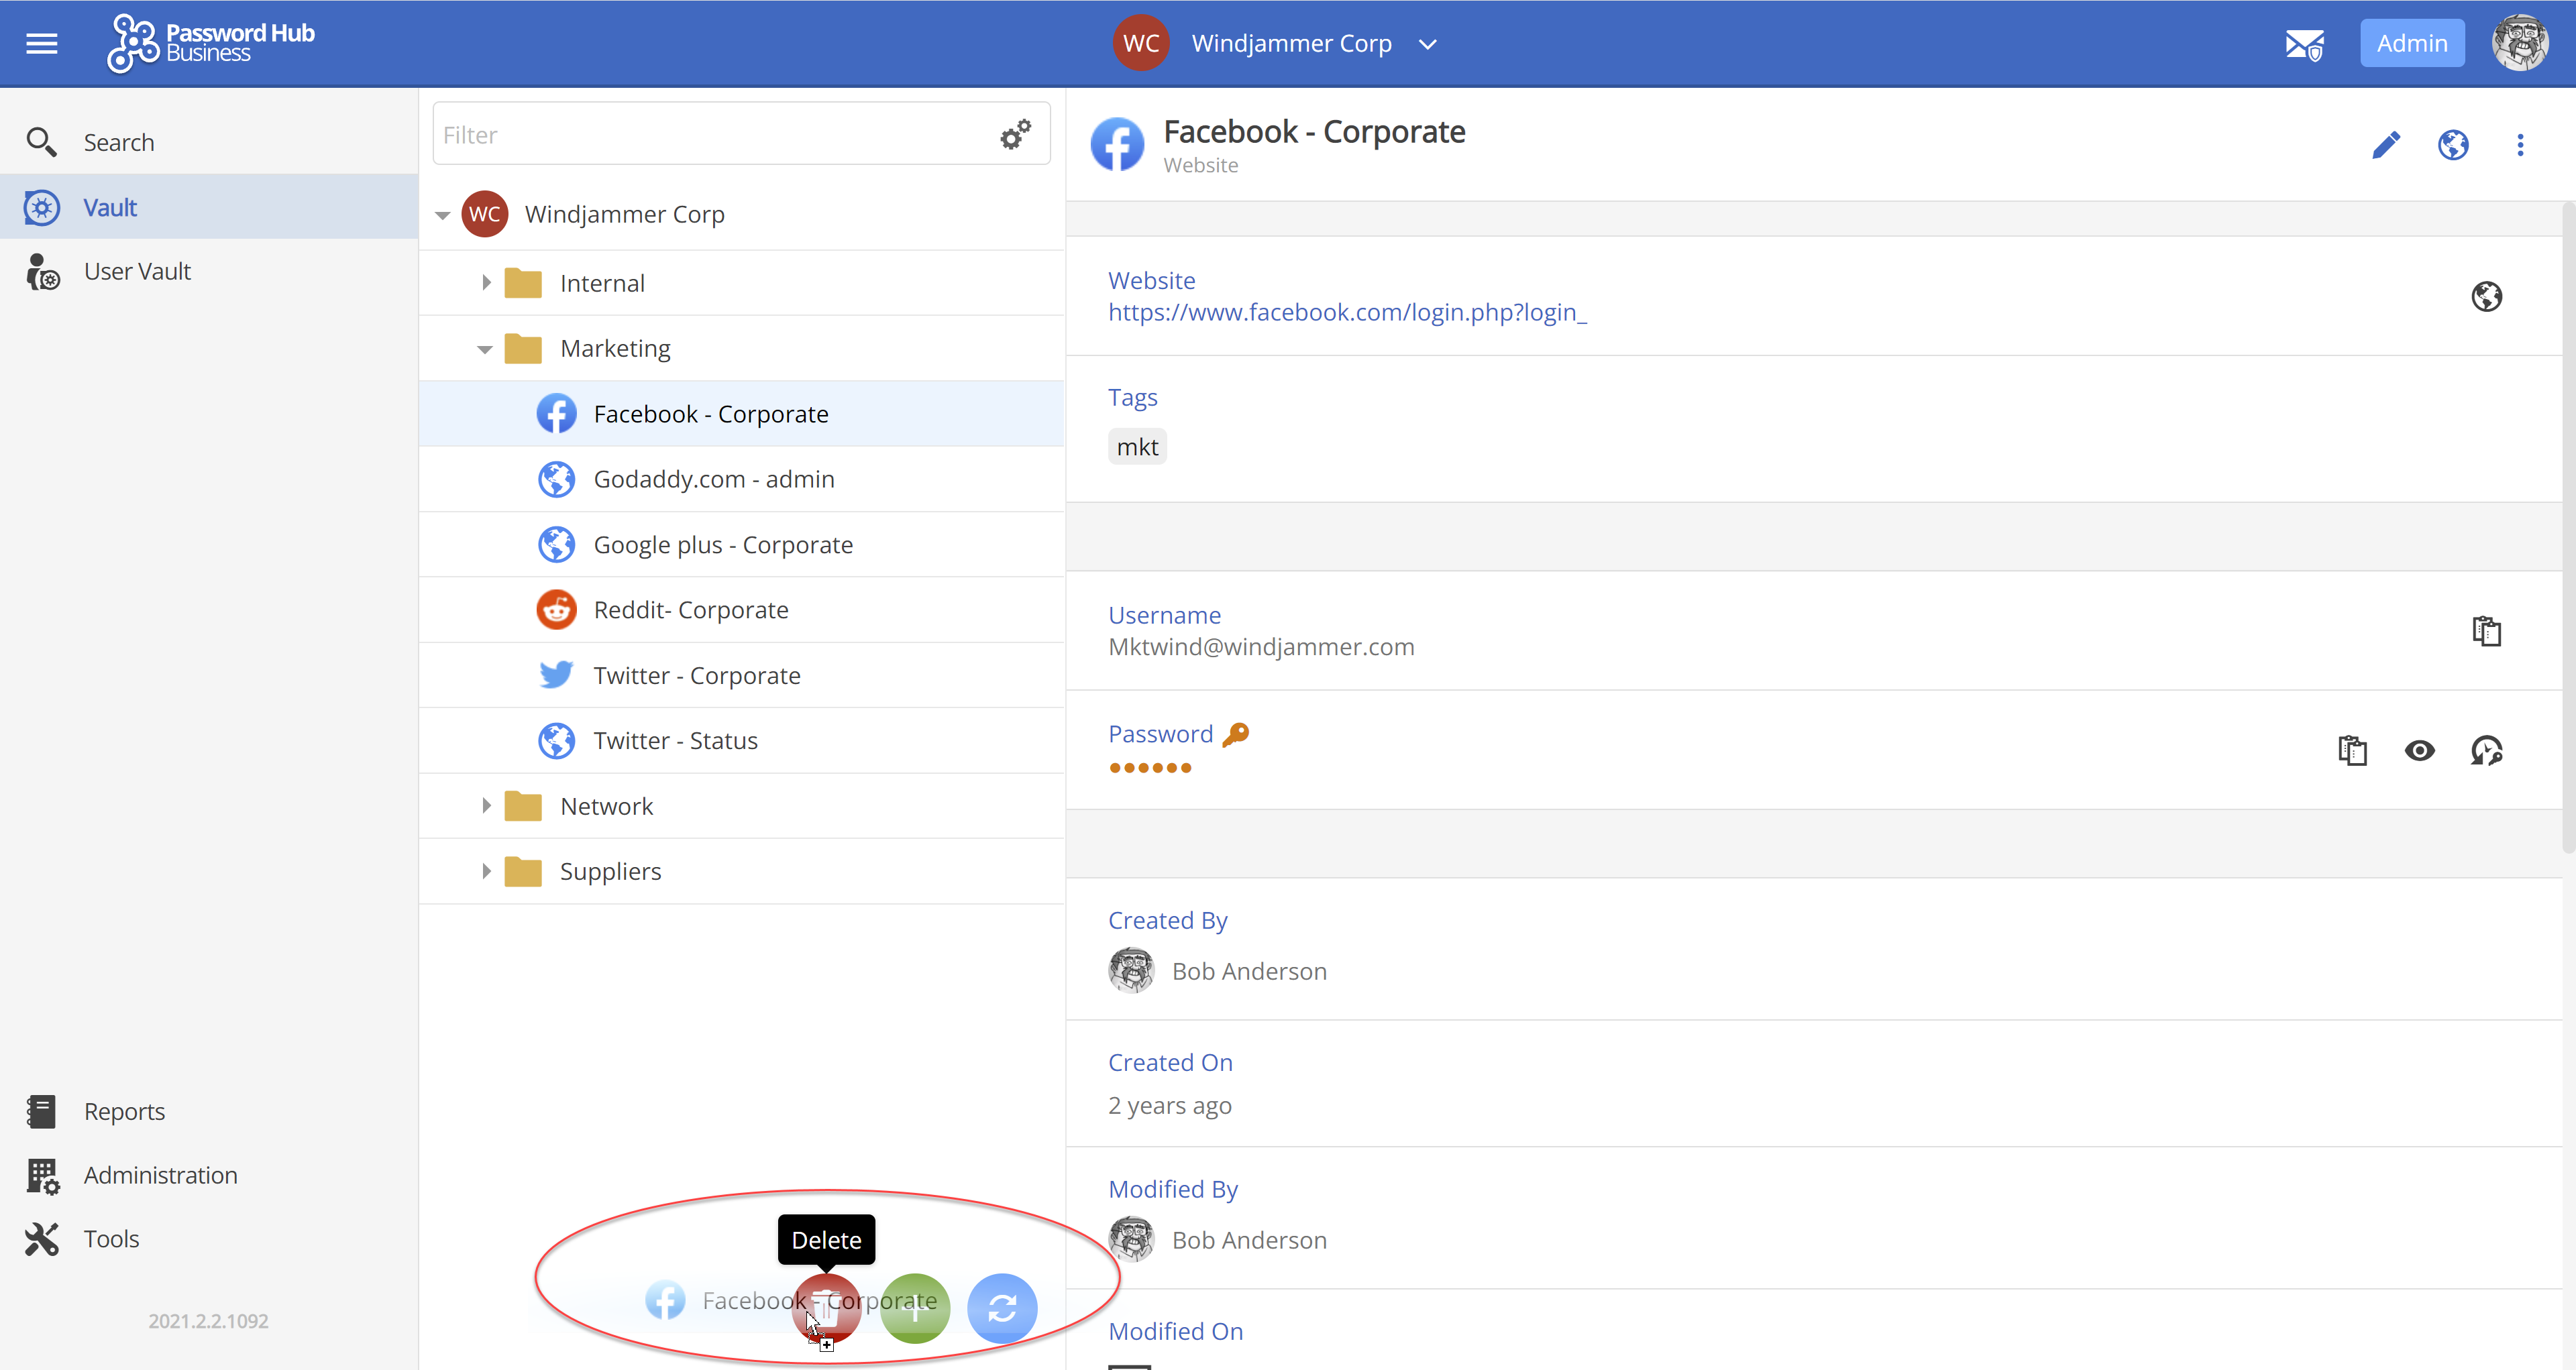The image size is (2576, 1370).
Task: Open the password history icon
Action: (x=2487, y=750)
